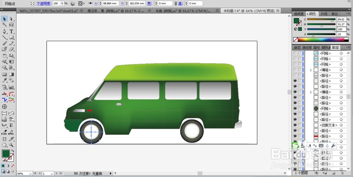Select the Shape Builder tool
Viewport: 353px width, 177px height.
point(5,67)
